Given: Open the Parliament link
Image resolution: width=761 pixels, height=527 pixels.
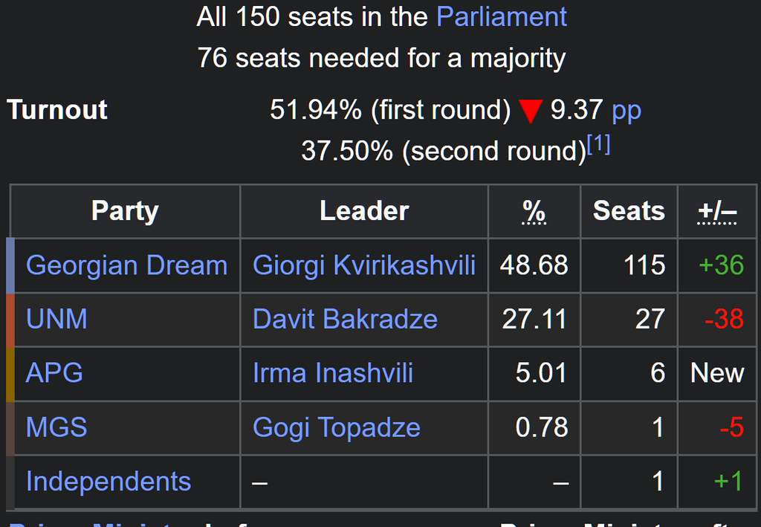Looking at the screenshot, I should pos(502,17).
